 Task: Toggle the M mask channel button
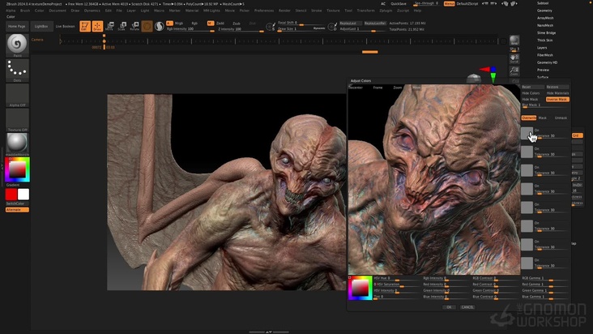(211, 23)
